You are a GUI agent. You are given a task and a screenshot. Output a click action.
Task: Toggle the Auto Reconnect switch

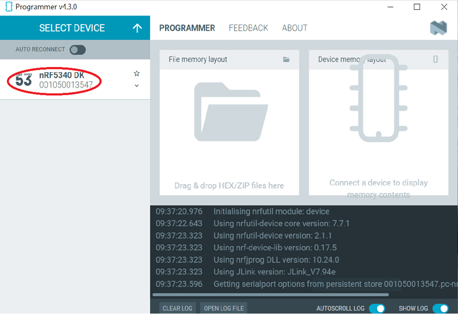[77, 50]
